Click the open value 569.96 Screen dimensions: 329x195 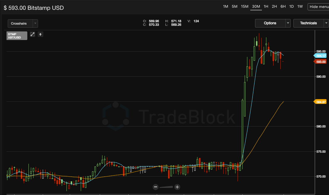(x=154, y=21)
